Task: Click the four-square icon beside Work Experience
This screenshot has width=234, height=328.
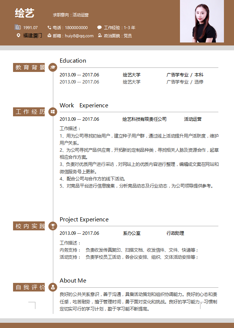Action: tap(53, 111)
